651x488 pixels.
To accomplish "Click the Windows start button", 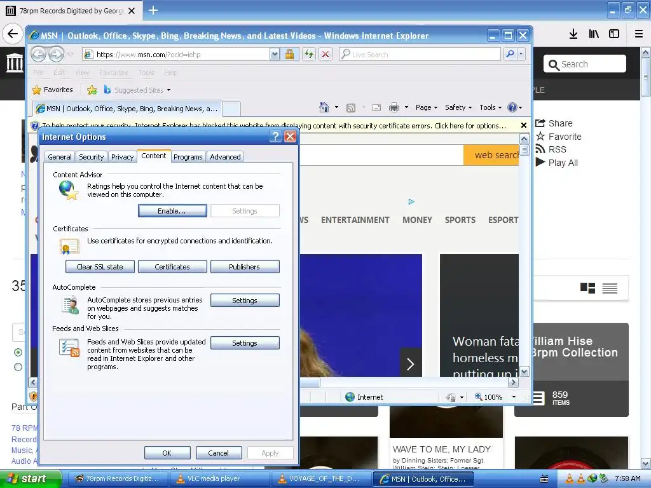I will [31, 478].
